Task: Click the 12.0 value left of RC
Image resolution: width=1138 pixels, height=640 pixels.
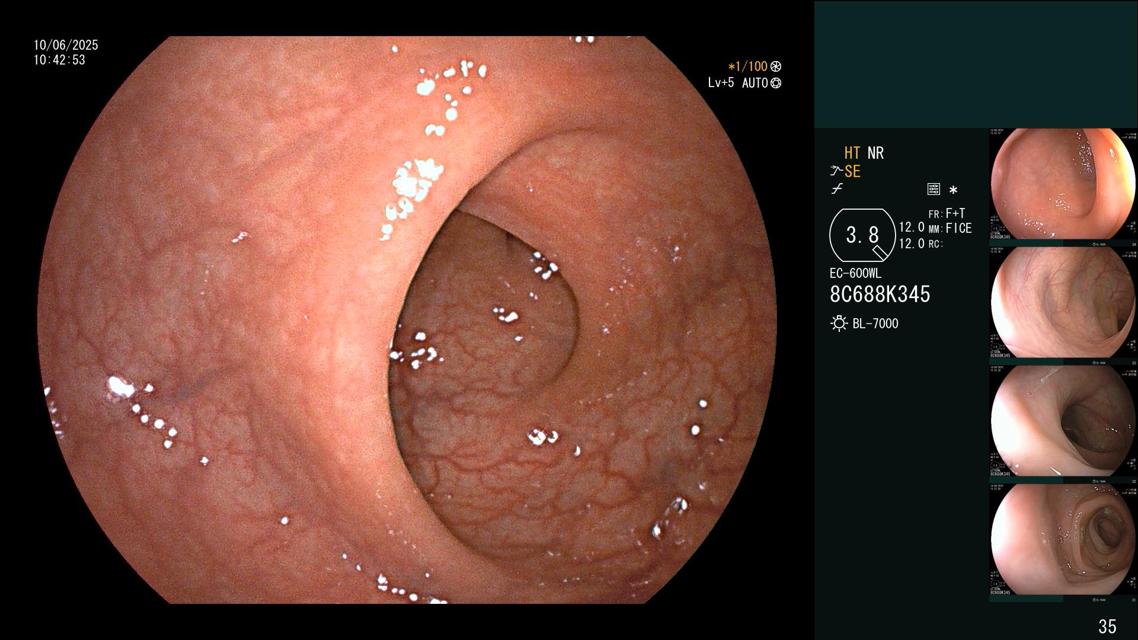Action: tap(912, 244)
